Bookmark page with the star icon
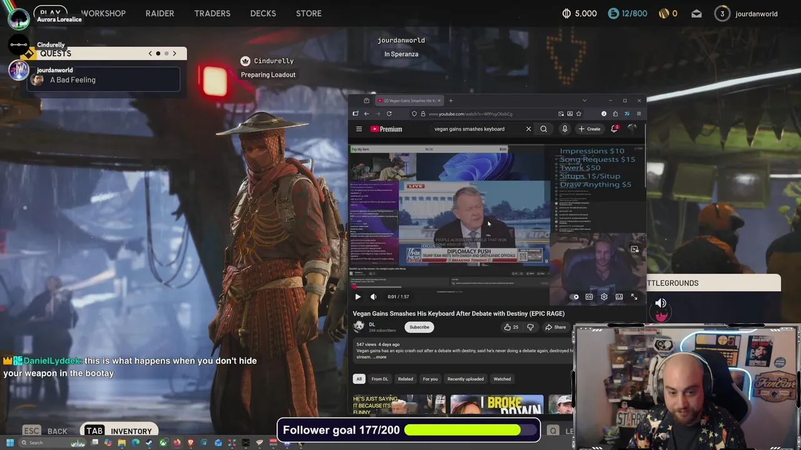The width and height of the screenshot is (801, 450). click(579, 114)
